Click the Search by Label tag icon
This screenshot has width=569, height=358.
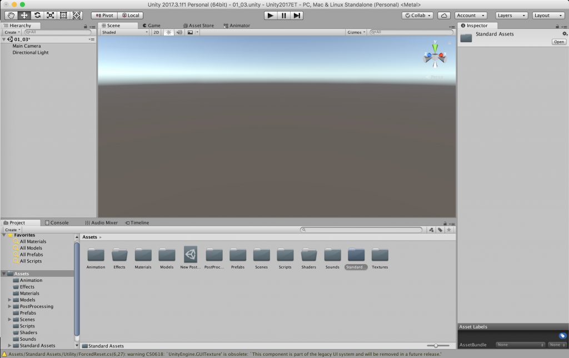point(440,230)
